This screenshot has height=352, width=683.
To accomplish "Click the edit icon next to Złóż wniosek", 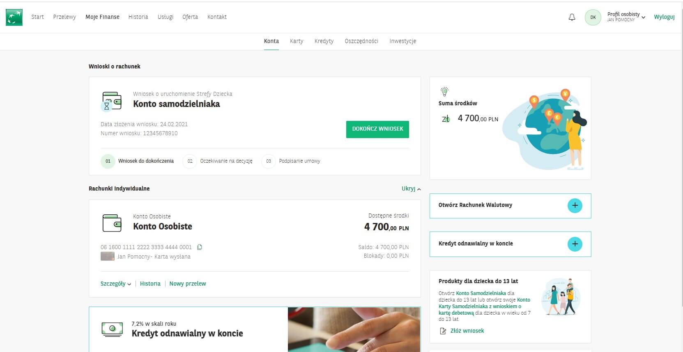I will coord(443,331).
